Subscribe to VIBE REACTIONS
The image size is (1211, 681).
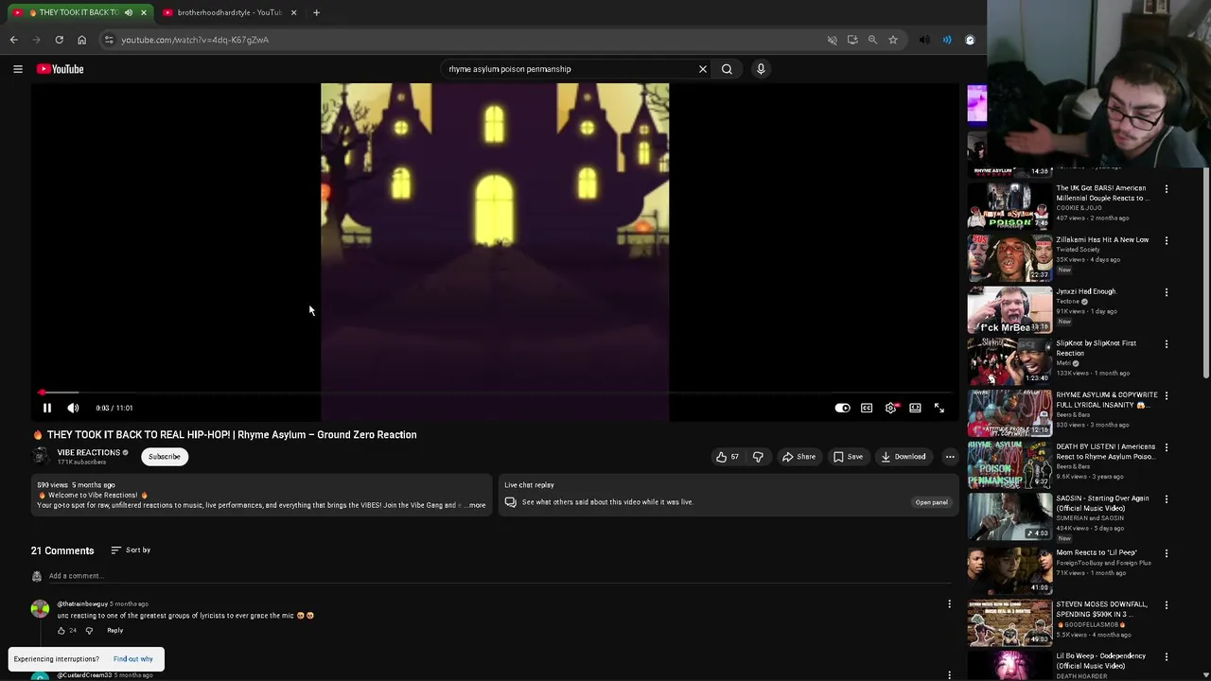[164, 457]
